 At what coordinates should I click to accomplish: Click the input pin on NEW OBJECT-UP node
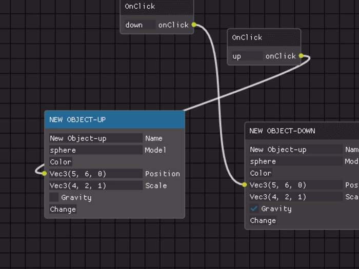(x=44, y=174)
